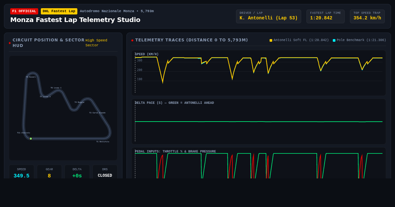Click the Pedal Inputs chart title

[175, 152]
